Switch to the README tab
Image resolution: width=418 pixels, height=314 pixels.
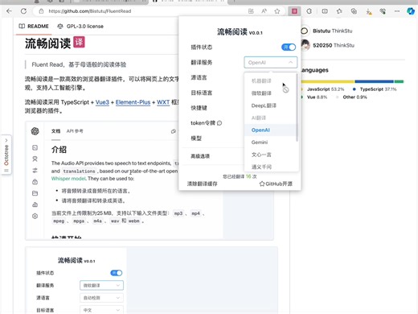[34, 27]
